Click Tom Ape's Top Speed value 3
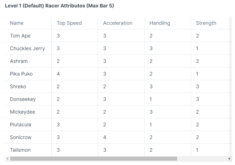The height and width of the screenshot is (165, 235). pyautogui.click(x=58, y=36)
